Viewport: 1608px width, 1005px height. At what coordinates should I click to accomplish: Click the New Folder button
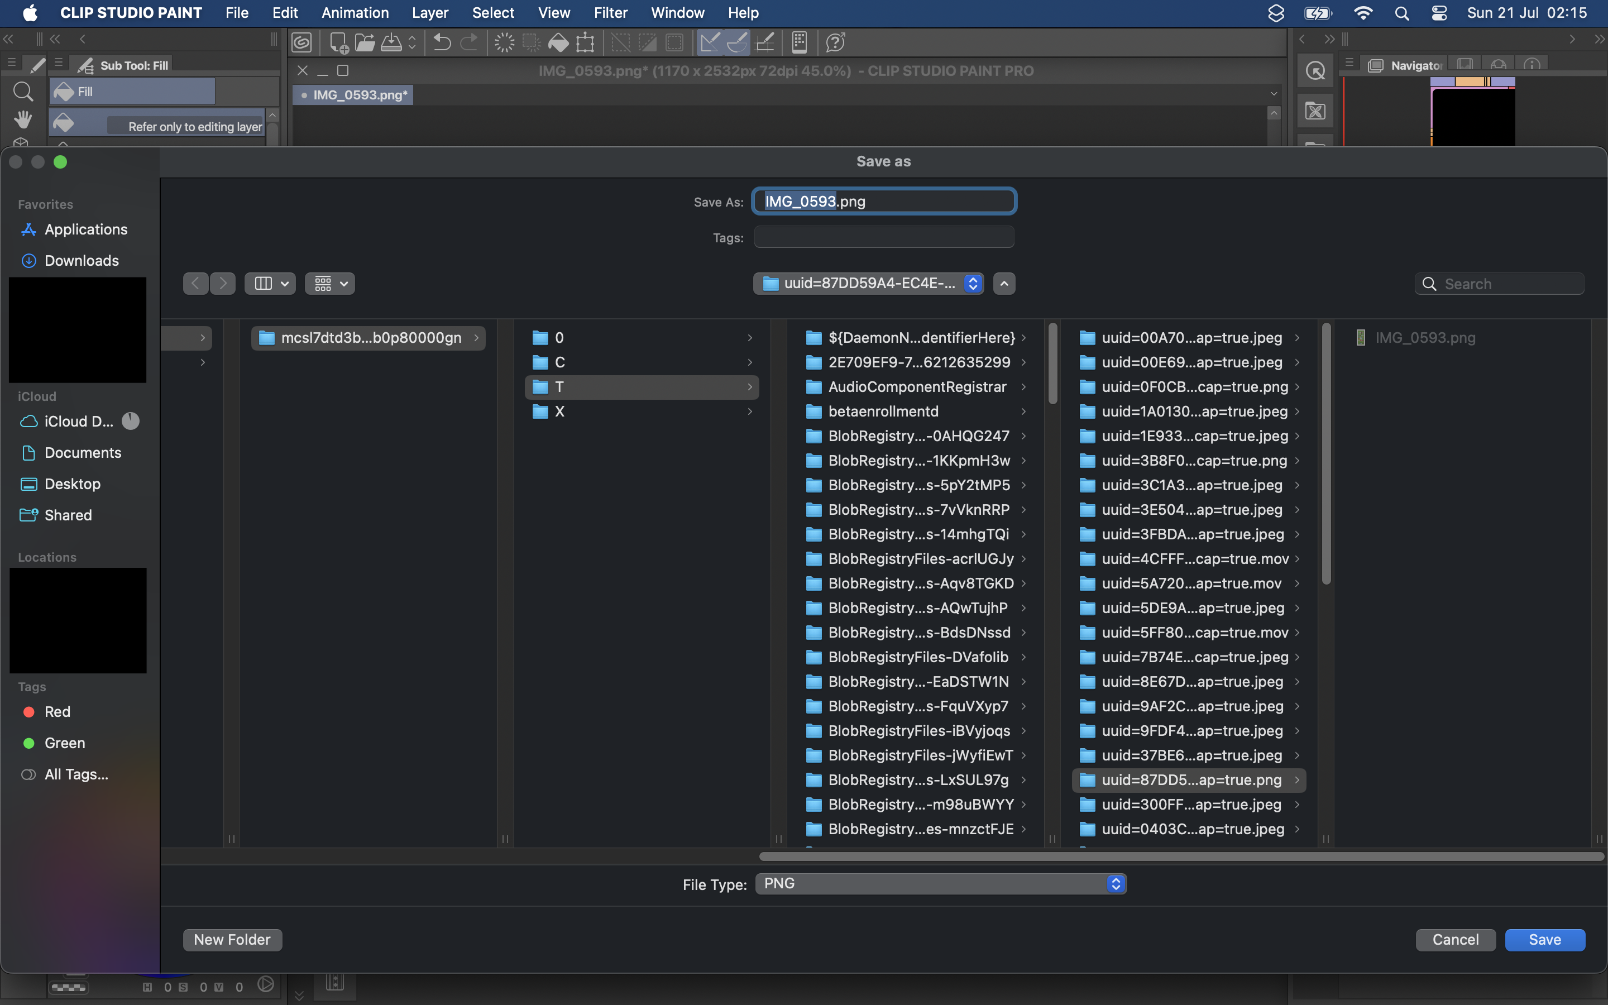point(232,939)
